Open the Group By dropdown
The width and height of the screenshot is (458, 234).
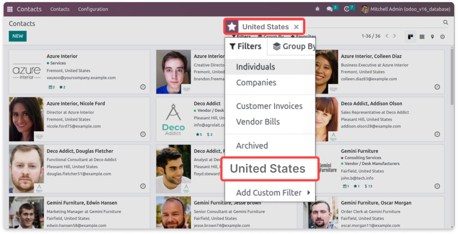pyautogui.click(x=294, y=46)
